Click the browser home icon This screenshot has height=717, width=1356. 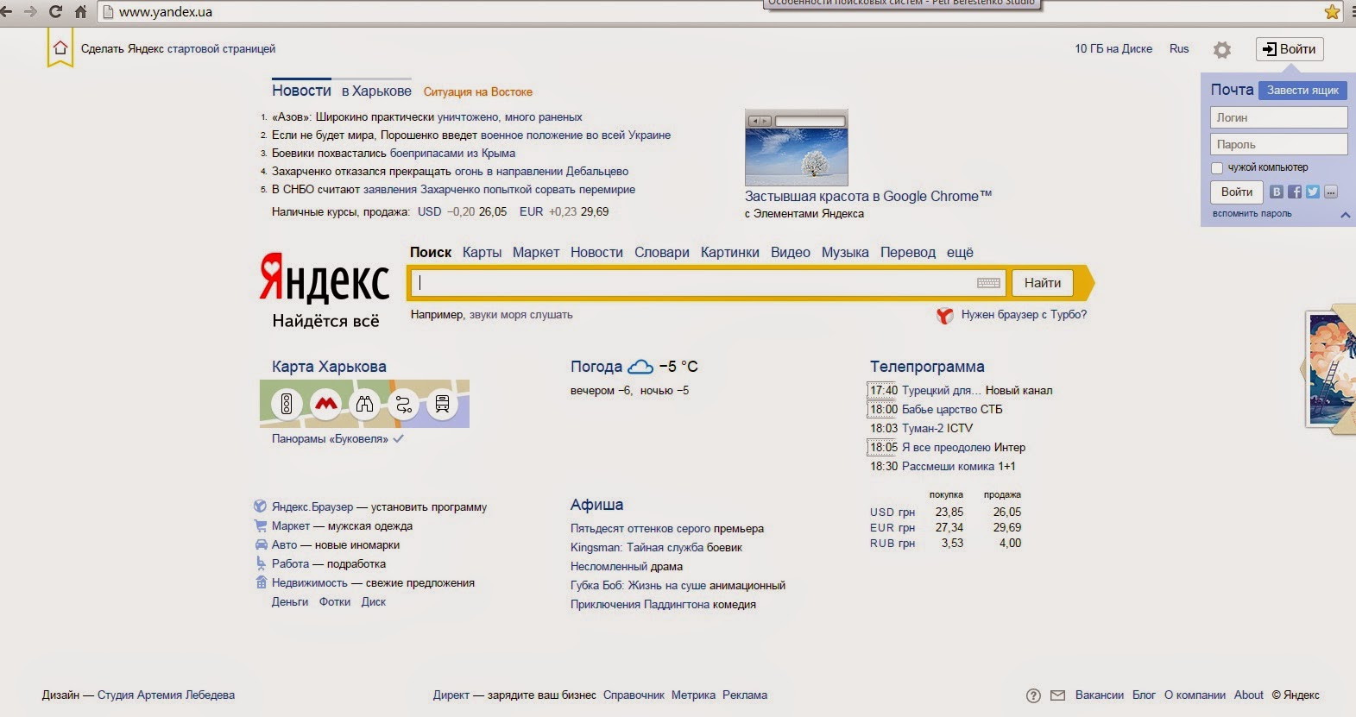[80, 11]
